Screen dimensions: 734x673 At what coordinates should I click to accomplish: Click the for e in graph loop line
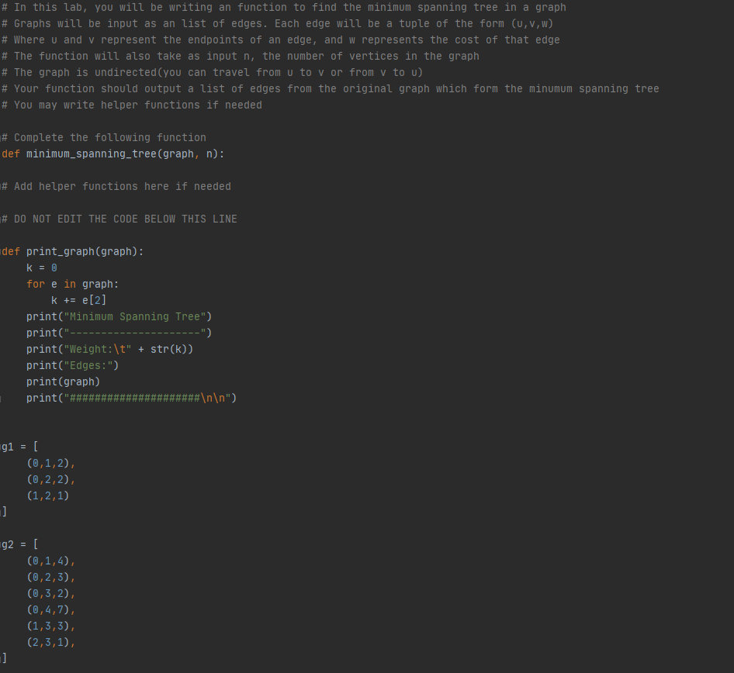[x=73, y=284]
